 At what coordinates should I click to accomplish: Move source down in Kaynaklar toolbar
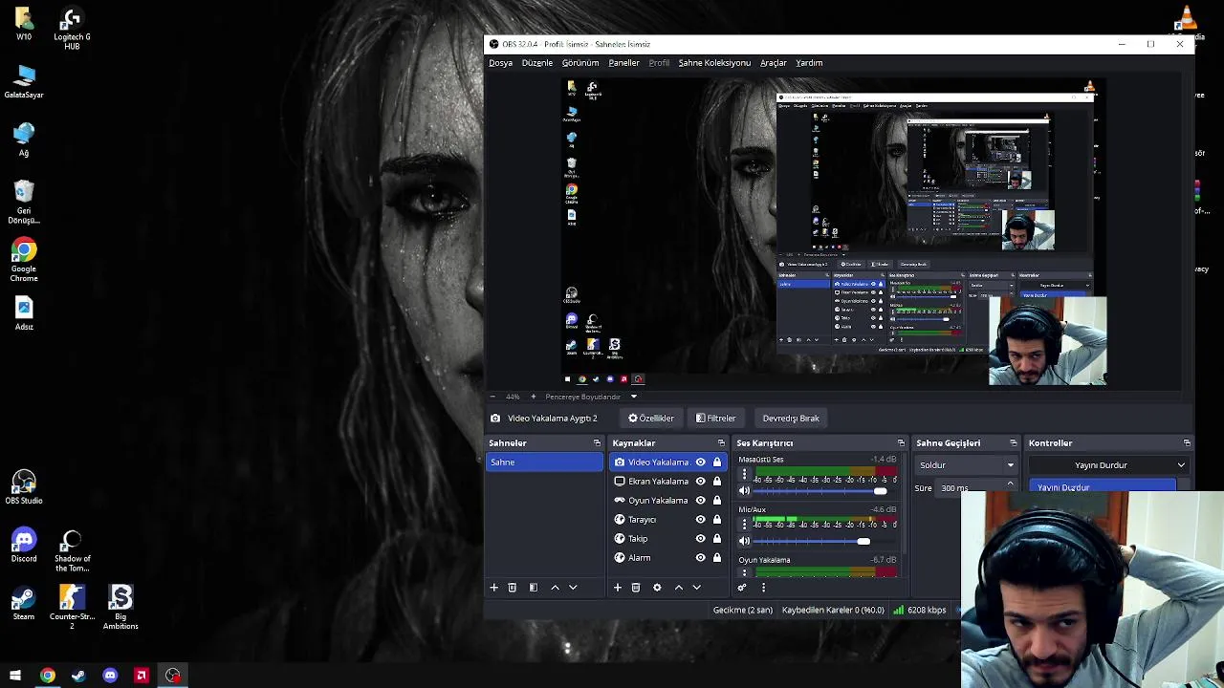[697, 588]
